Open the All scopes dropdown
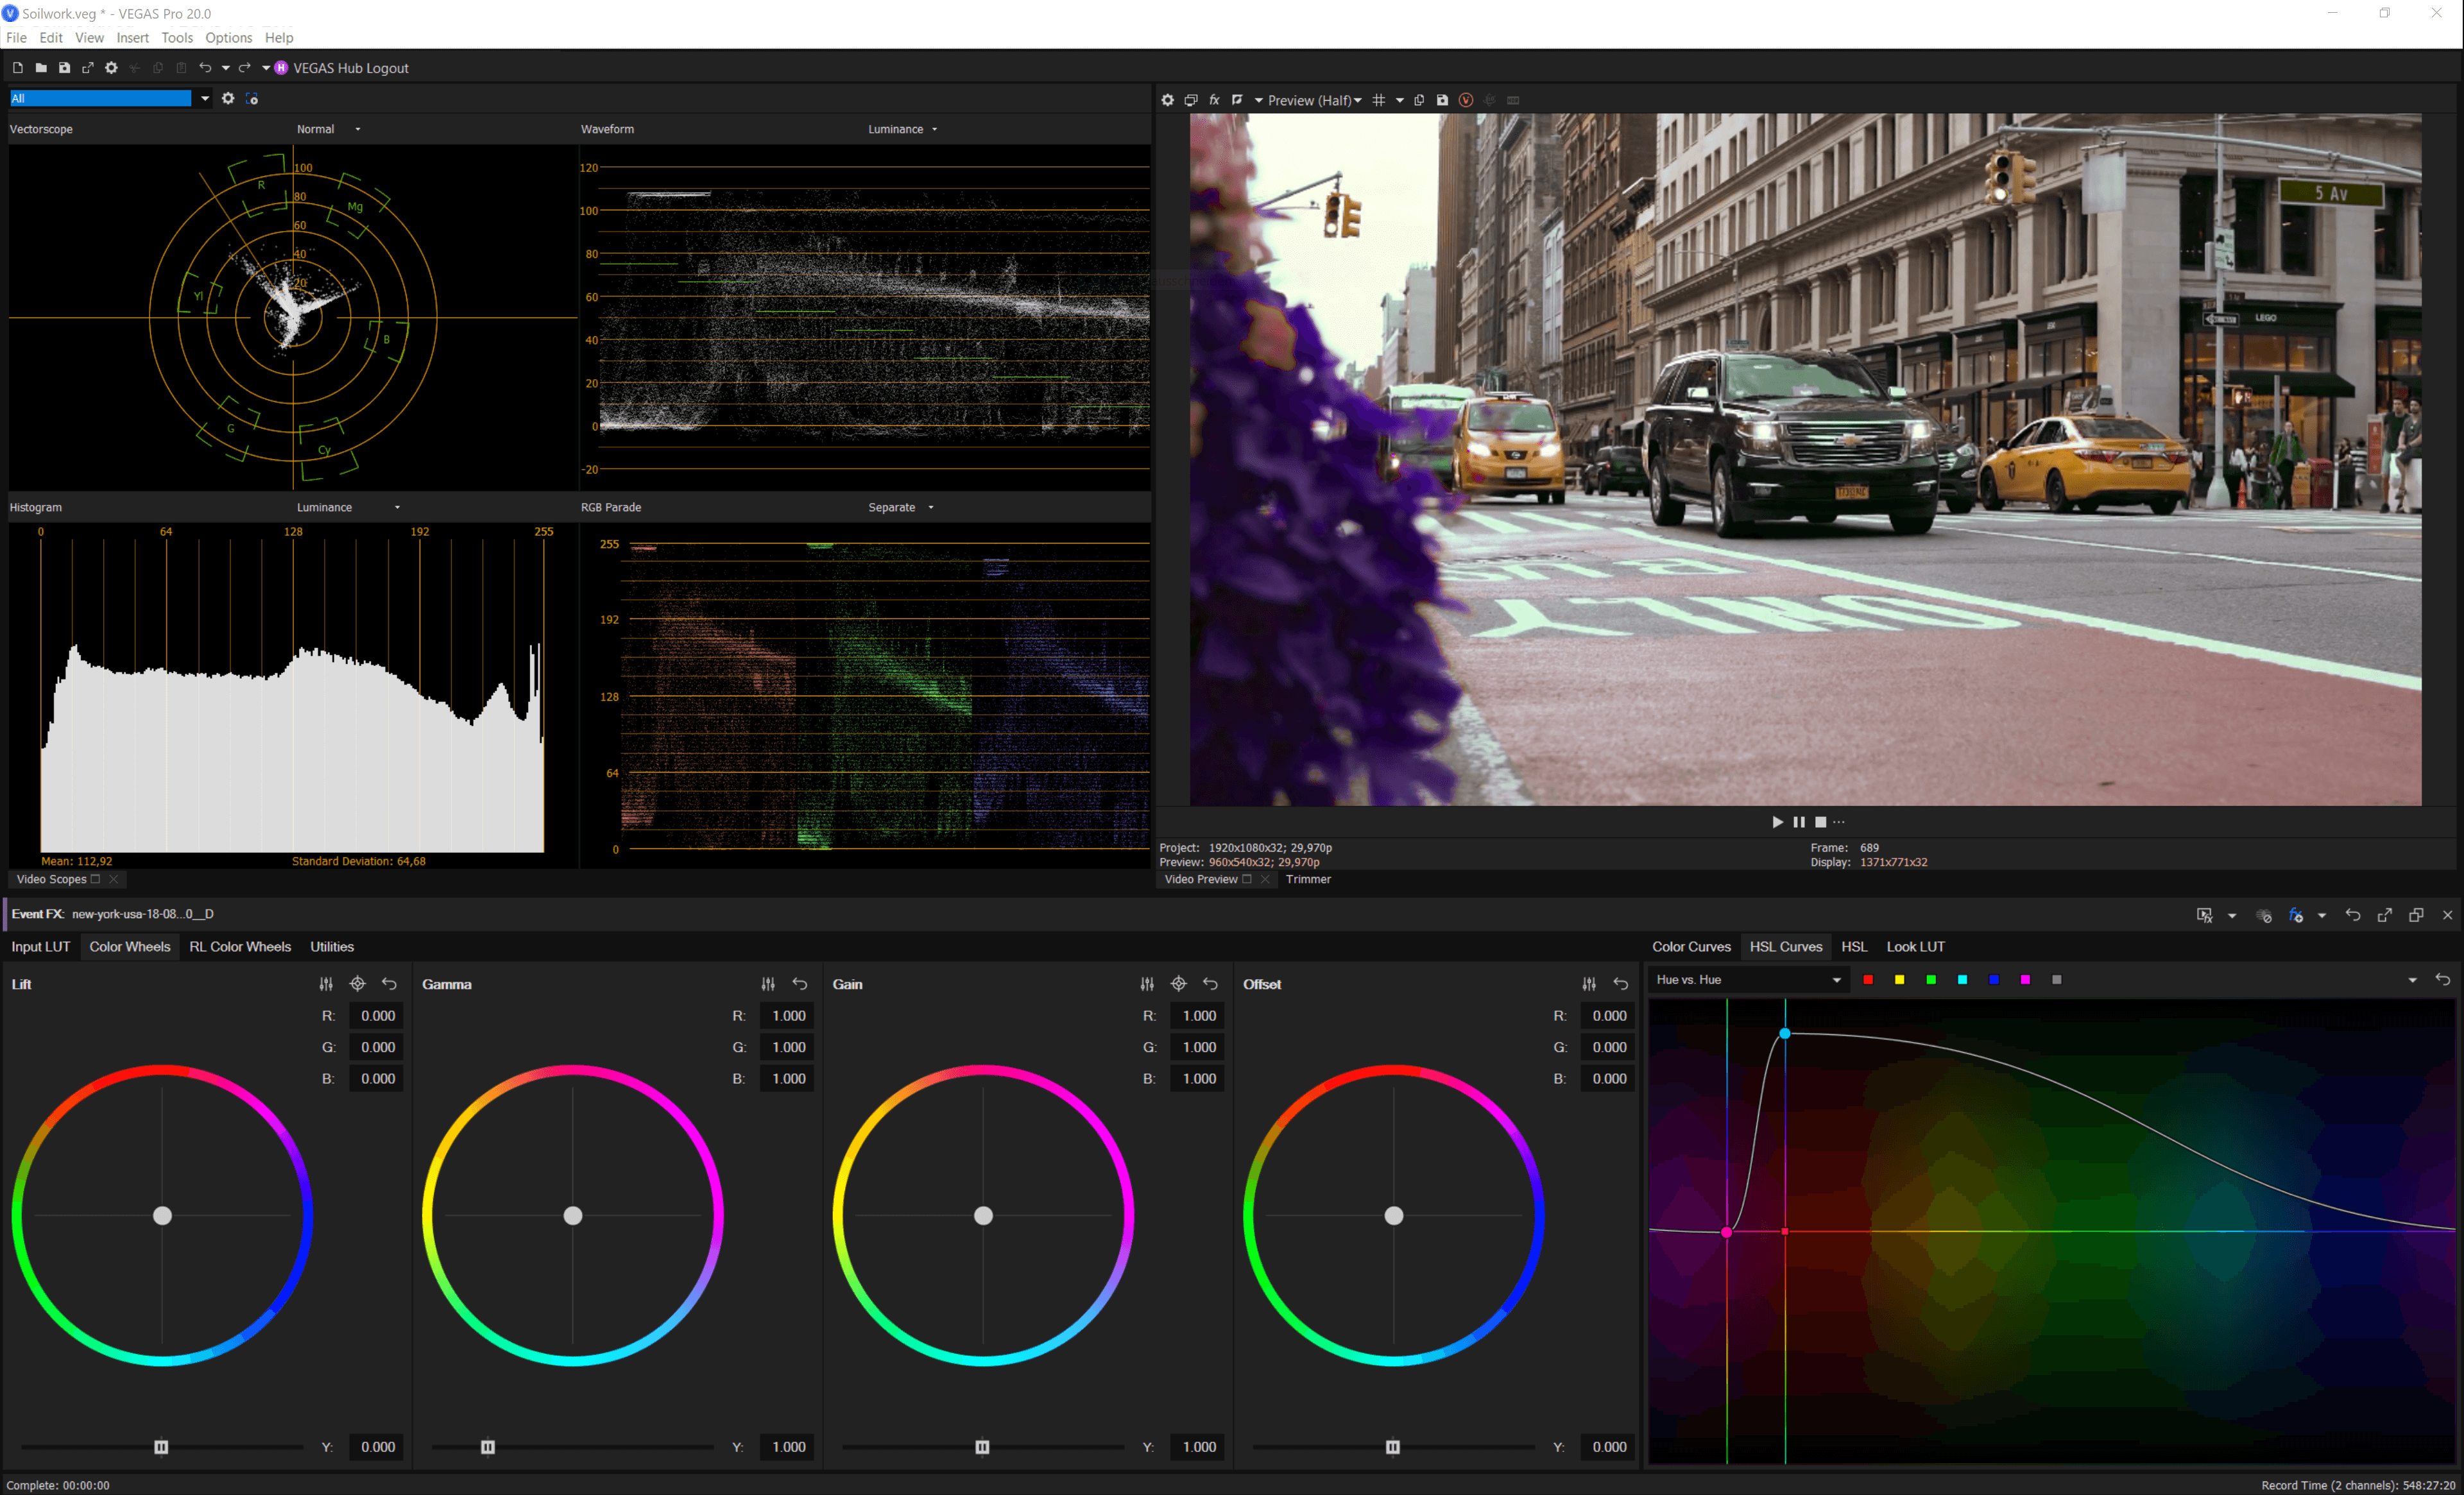Viewport: 2464px width, 1495px height. pos(204,98)
